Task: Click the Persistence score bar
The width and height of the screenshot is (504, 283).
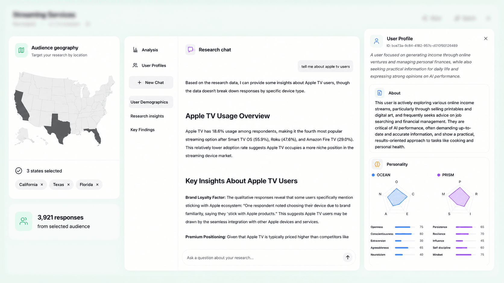Action: point(466,227)
